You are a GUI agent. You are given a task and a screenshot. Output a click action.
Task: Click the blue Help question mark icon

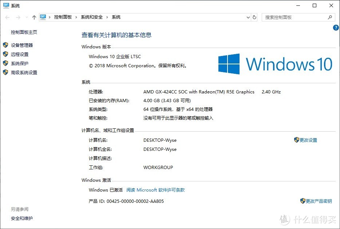pos(336,28)
